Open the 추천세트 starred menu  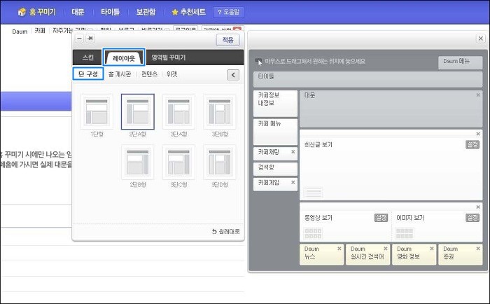pos(189,12)
